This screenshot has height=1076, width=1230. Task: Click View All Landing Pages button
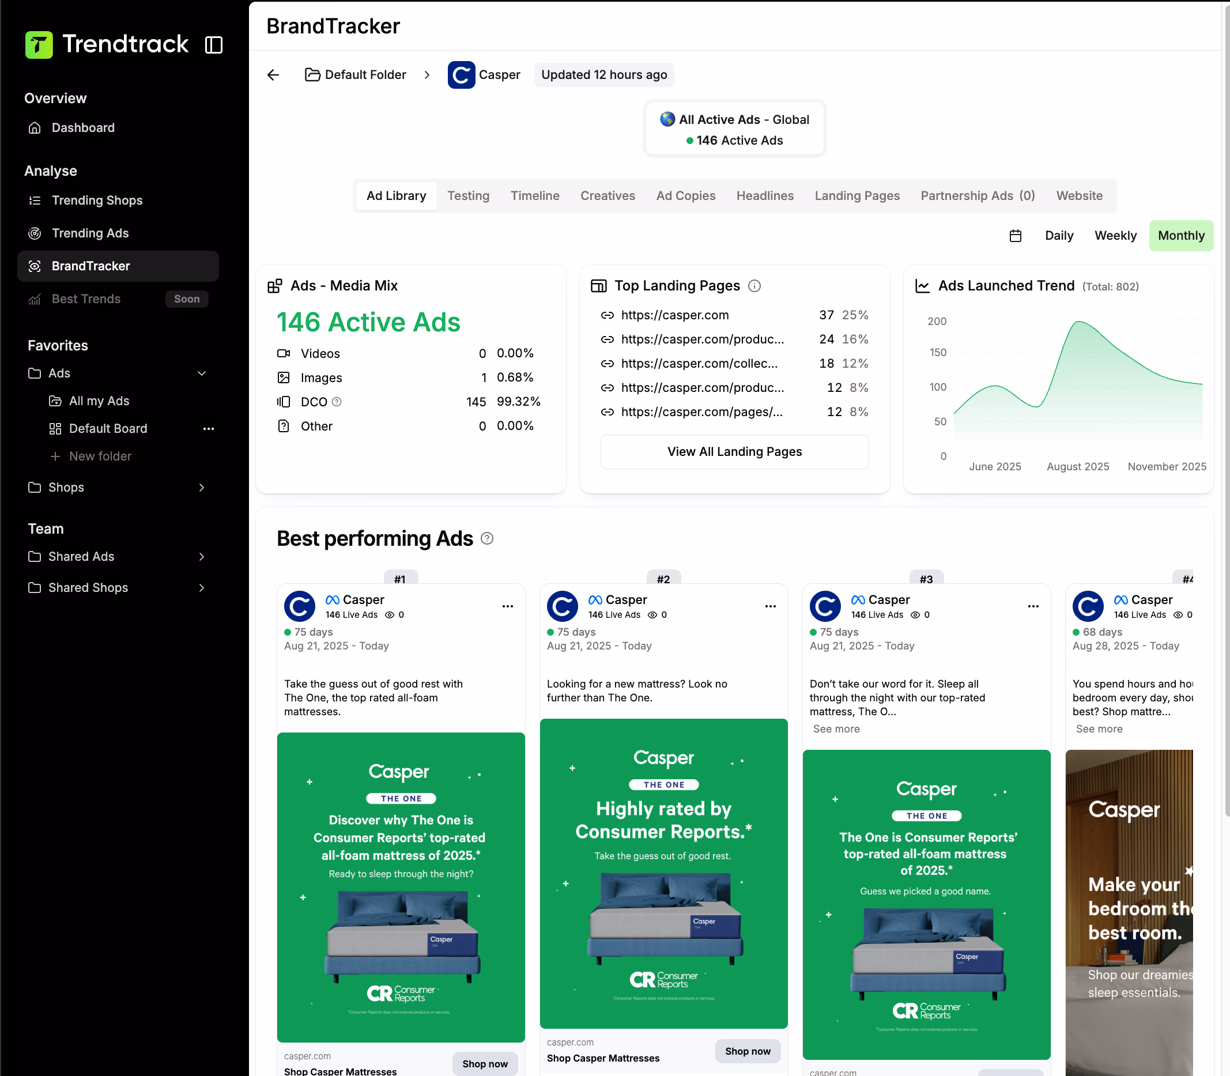click(x=734, y=451)
